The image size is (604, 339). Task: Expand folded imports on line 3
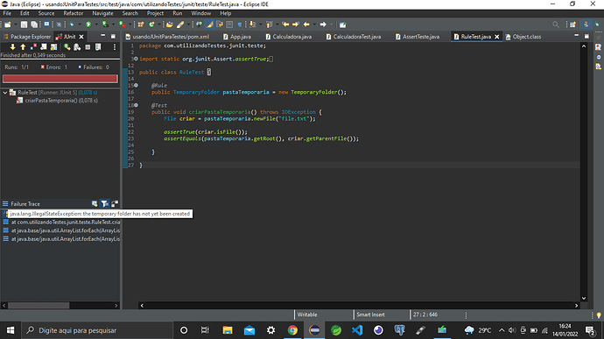[136, 59]
